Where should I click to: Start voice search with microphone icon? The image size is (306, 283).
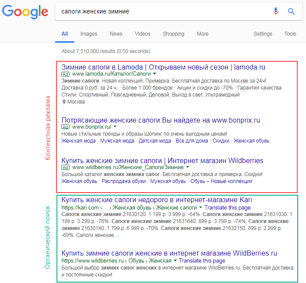point(276,11)
